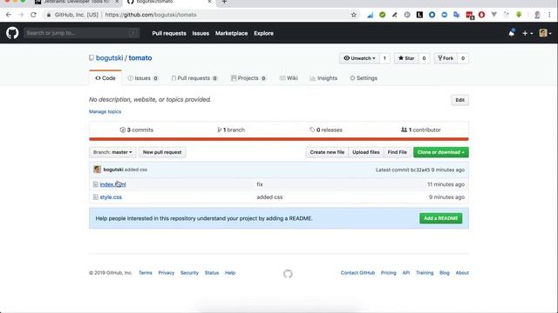The width and height of the screenshot is (558, 313).
Task: Switch to the JetBrains browser tab
Action: [77, 2]
